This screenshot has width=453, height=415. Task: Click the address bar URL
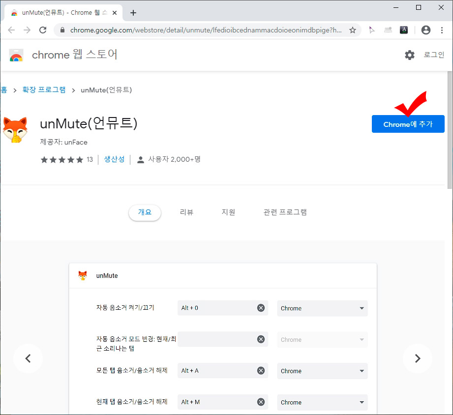(206, 30)
